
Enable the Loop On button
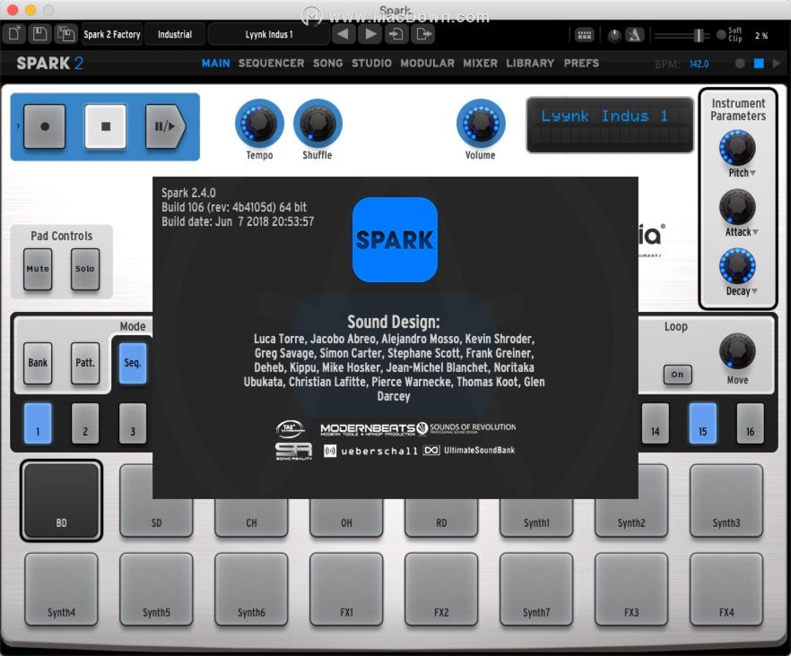point(677,374)
